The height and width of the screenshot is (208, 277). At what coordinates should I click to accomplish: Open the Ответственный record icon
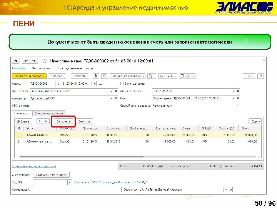click(230, 190)
